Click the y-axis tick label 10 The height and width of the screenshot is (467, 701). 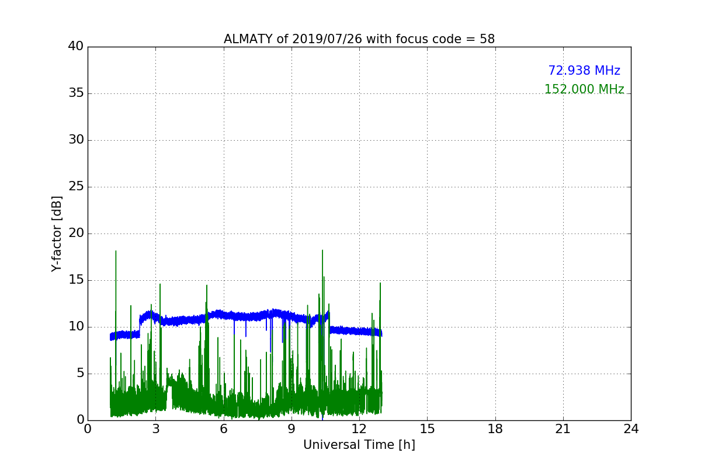76,327
